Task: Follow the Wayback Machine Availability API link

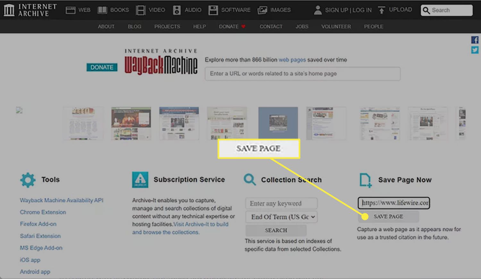Action: point(62,200)
